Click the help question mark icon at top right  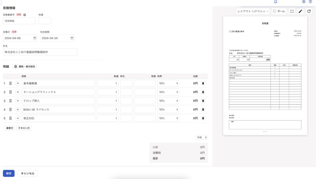click(310, 2)
